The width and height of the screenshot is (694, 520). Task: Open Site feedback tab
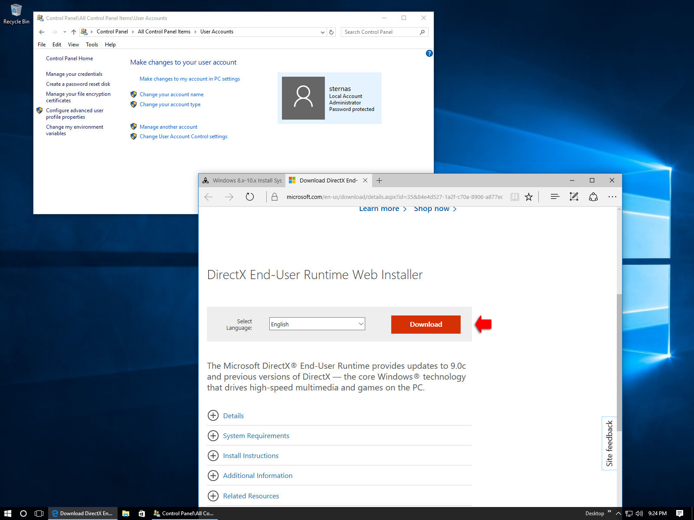coord(609,443)
